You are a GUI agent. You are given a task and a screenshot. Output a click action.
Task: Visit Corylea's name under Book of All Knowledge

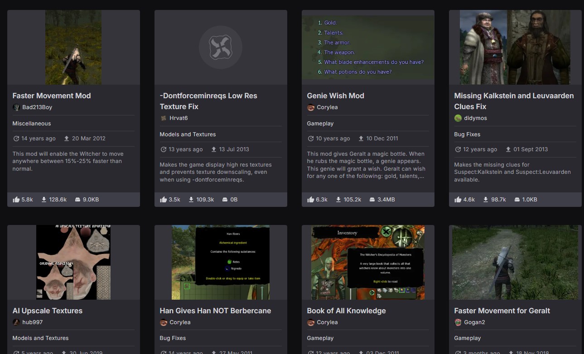(x=327, y=322)
